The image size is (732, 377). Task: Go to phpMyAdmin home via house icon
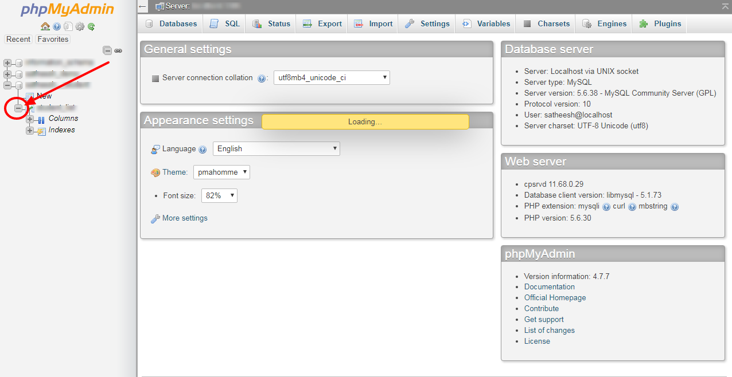point(45,26)
